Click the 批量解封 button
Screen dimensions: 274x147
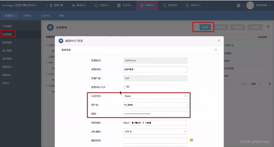click(x=238, y=27)
